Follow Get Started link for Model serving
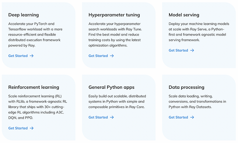The width and height of the screenshot is (238, 143). (x=178, y=50)
